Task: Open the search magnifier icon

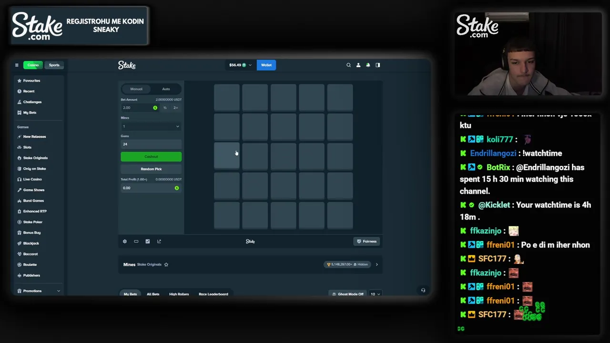Action: 348,65
